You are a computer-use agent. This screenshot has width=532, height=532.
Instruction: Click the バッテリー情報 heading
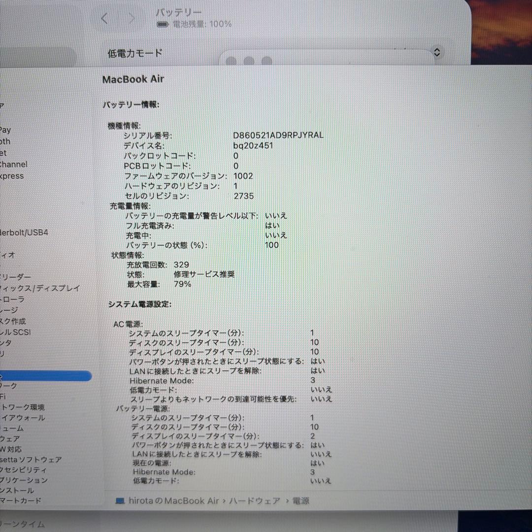[131, 104]
